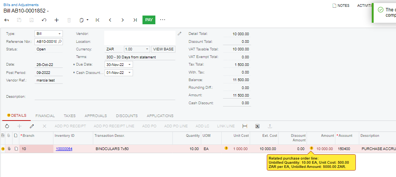Add a new bill record
Screen dimensions: 396x177
tap(56, 20)
